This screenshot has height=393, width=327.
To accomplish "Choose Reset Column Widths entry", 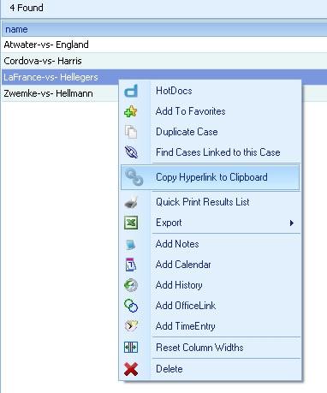I will click(x=211, y=348).
